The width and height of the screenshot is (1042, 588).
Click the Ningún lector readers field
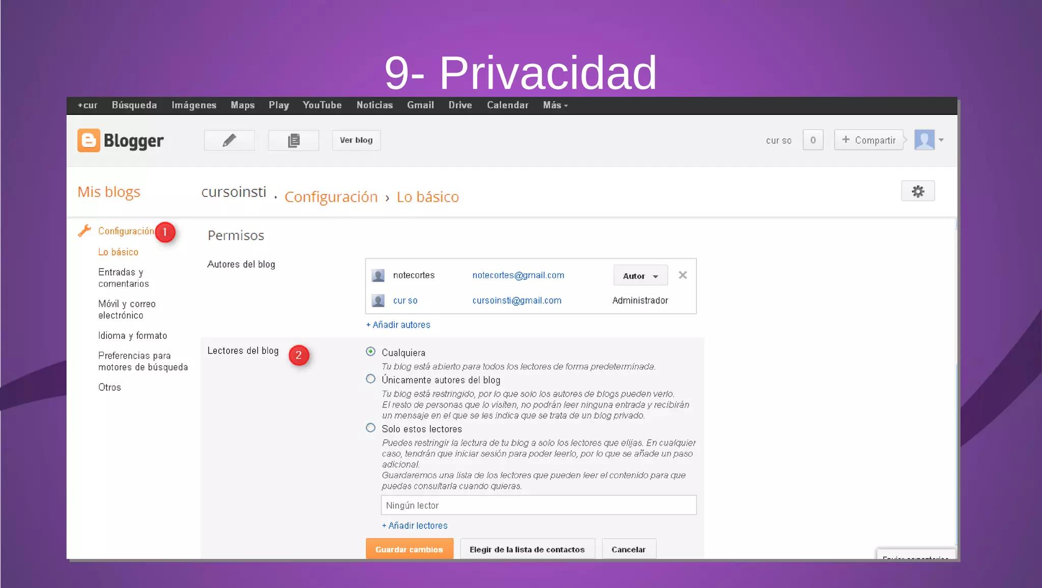(x=539, y=505)
